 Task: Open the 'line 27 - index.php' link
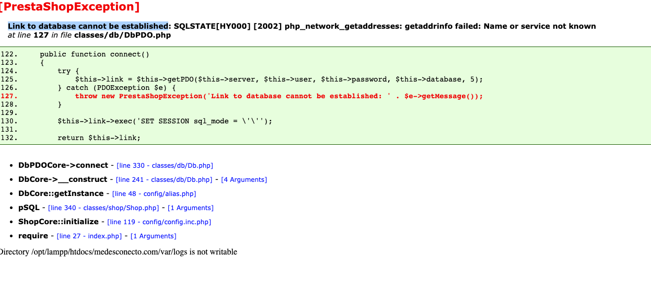pos(89,236)
